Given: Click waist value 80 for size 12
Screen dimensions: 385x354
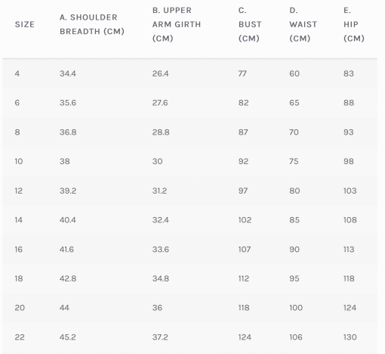Looking at the screenshot, I should click(294, 191).
